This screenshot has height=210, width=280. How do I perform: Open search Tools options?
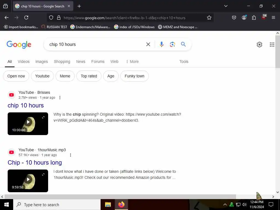pyautogui.click(x=184, y=62)
